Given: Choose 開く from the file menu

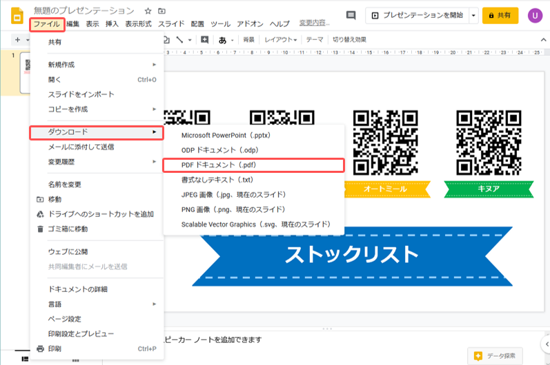Looking at the screenshot, I should click(97, 80).
